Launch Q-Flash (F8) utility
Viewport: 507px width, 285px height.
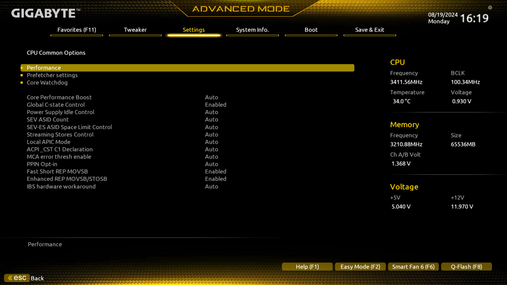(x=466, y=267)
